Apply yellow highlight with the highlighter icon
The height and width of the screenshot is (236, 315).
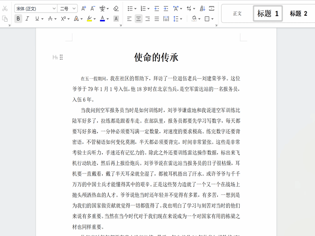[89, 18]
